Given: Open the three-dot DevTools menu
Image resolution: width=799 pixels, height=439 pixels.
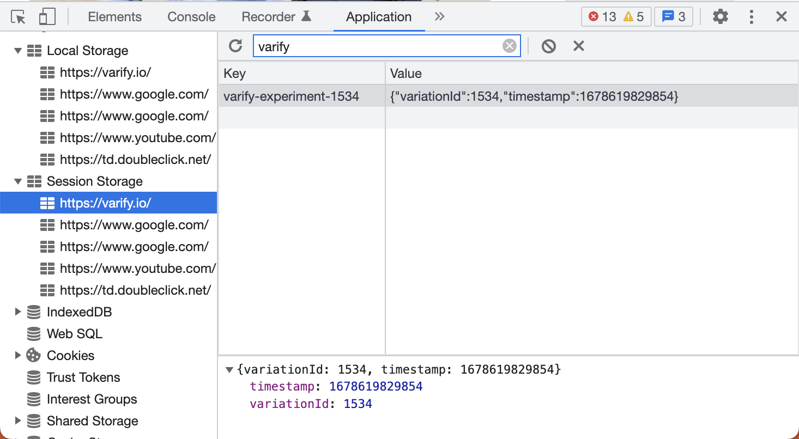Looking at the screenshot, I should coord(752,17).
